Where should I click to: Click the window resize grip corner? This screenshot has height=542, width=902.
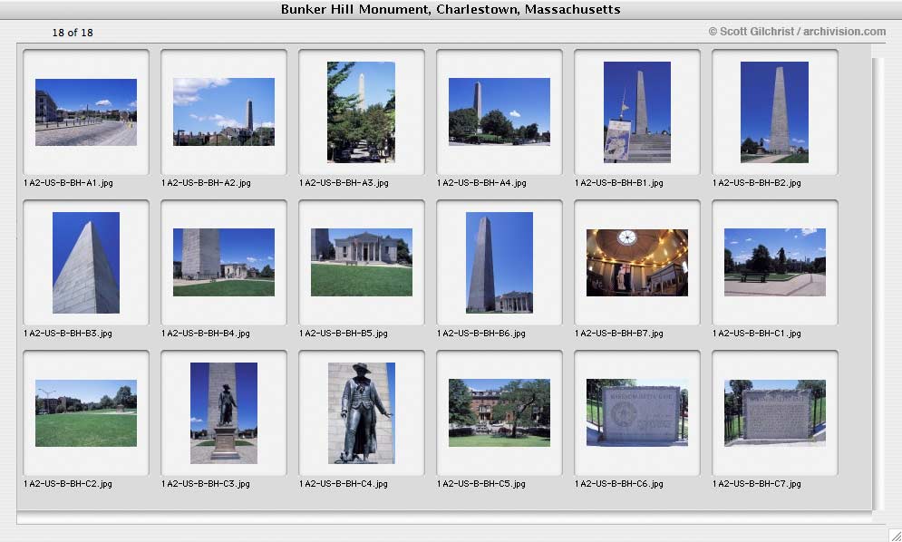[895, 536]
